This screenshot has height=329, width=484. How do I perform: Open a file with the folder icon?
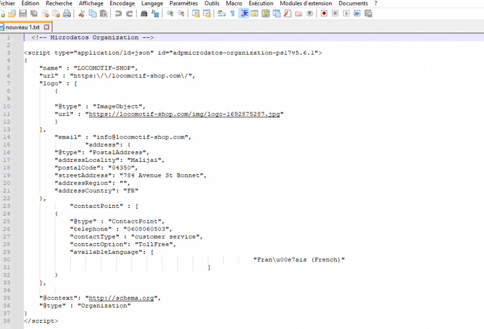[12, 14]
